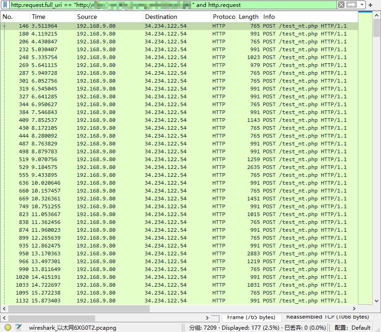Clear the display filter with X button
The height and width of the screenshot is (332, 381).
[341, 5]
